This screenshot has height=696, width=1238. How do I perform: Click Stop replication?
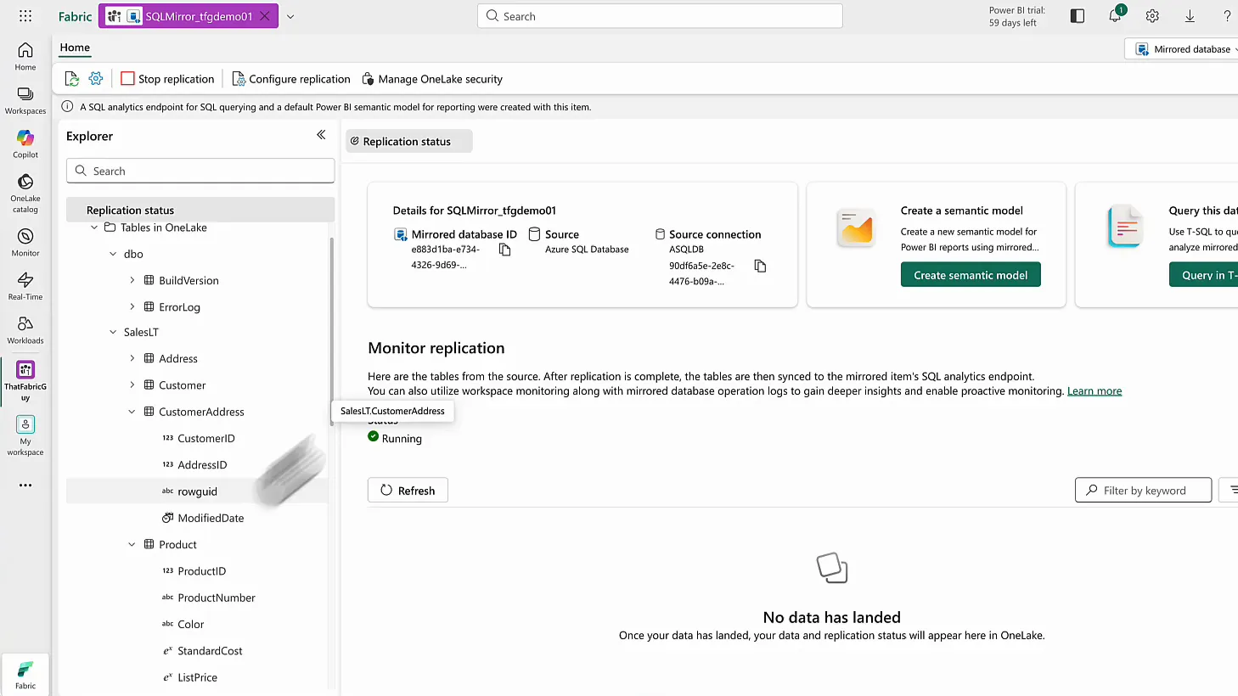[x=167, y=79]
